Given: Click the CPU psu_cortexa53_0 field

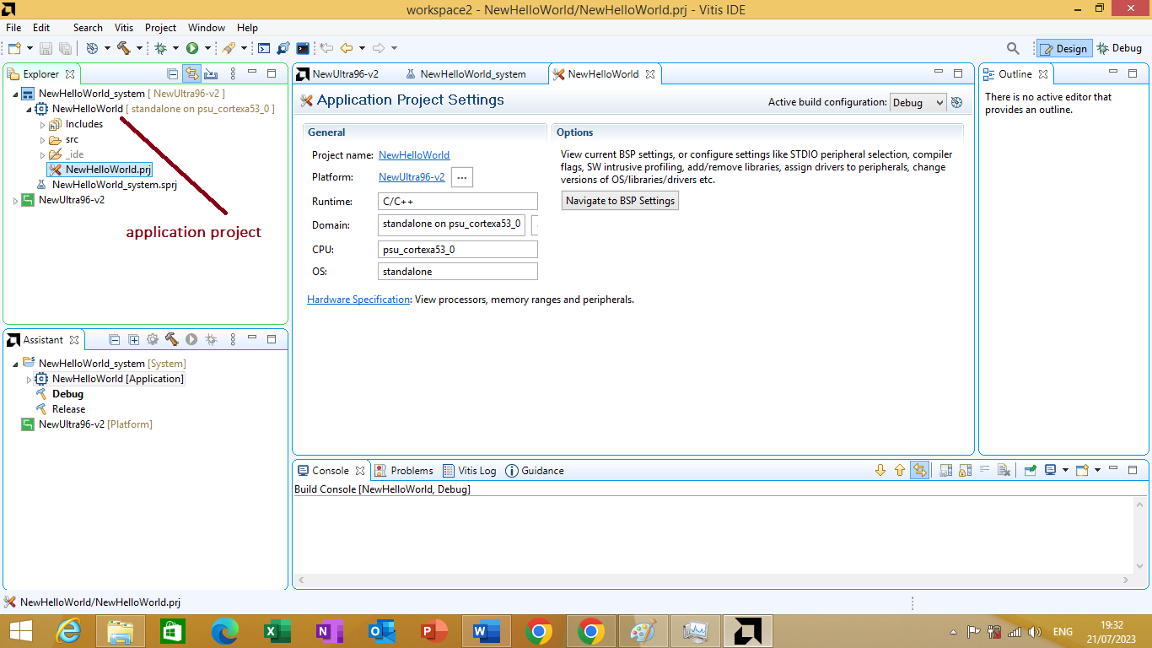Looking at the screenshot, I should point(458,250).
